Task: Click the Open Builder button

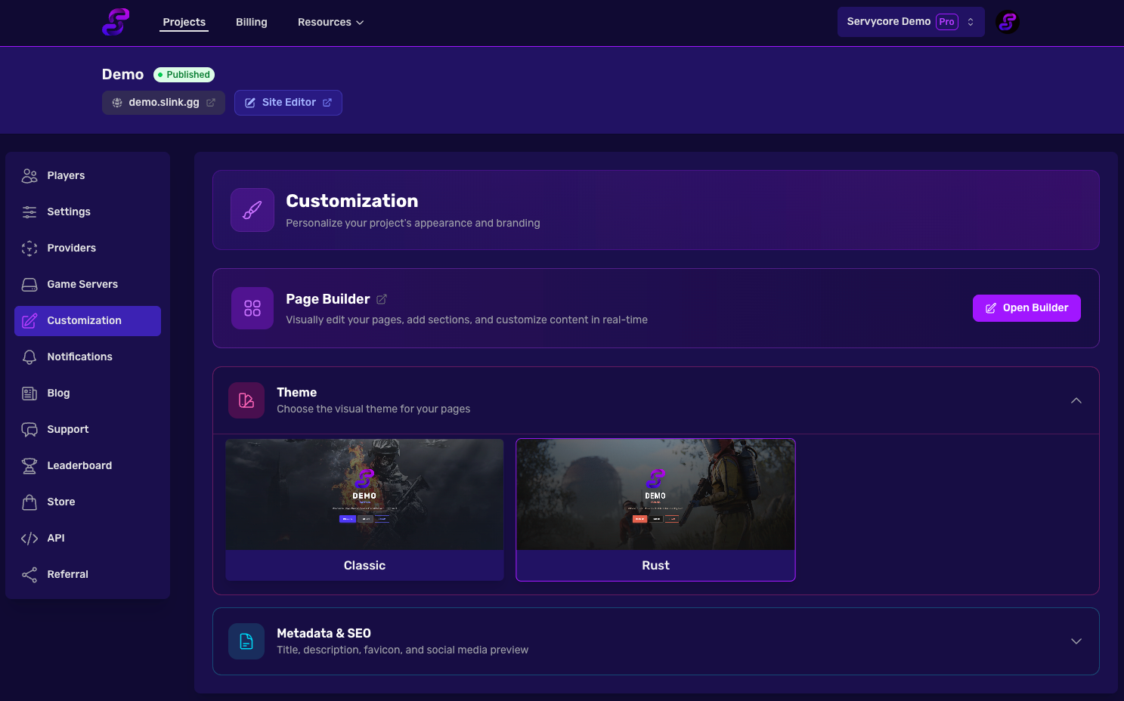Action: [x=1026, y=307]
